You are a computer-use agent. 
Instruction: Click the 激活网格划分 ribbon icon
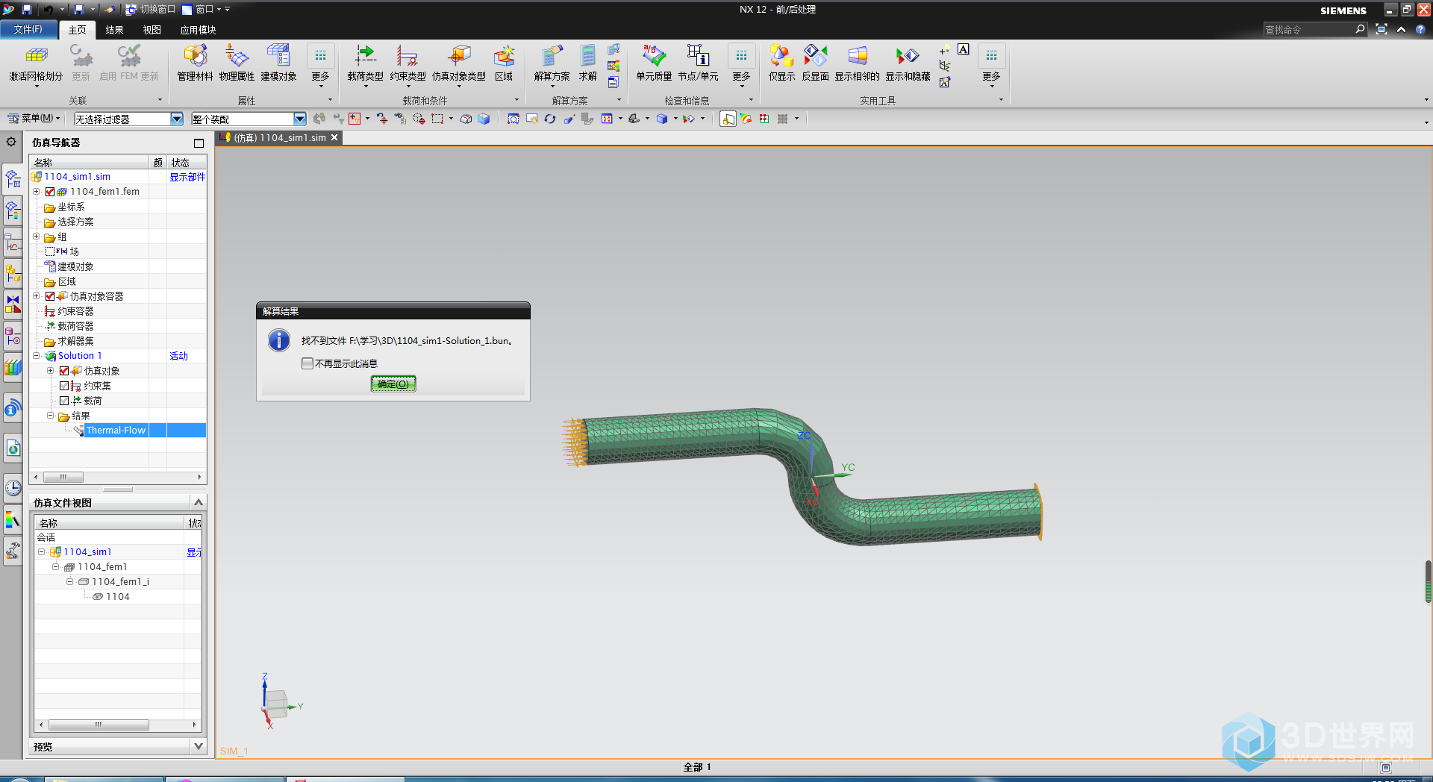click(x=36, y=56)
